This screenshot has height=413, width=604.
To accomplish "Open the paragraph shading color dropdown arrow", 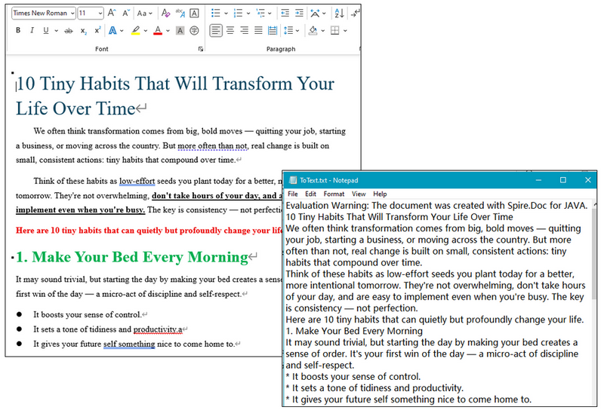I will pos(323,31).
